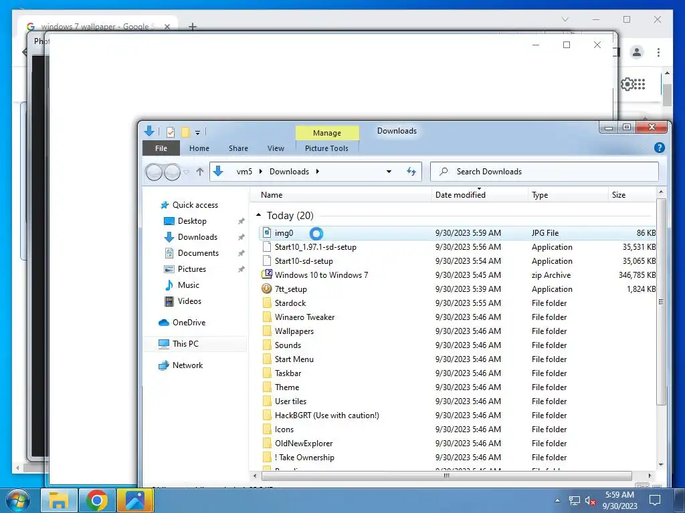The height and width of the screenshot is (513, 685).
Task: Select the Winaero Tweaker folder
Action: 304,317
